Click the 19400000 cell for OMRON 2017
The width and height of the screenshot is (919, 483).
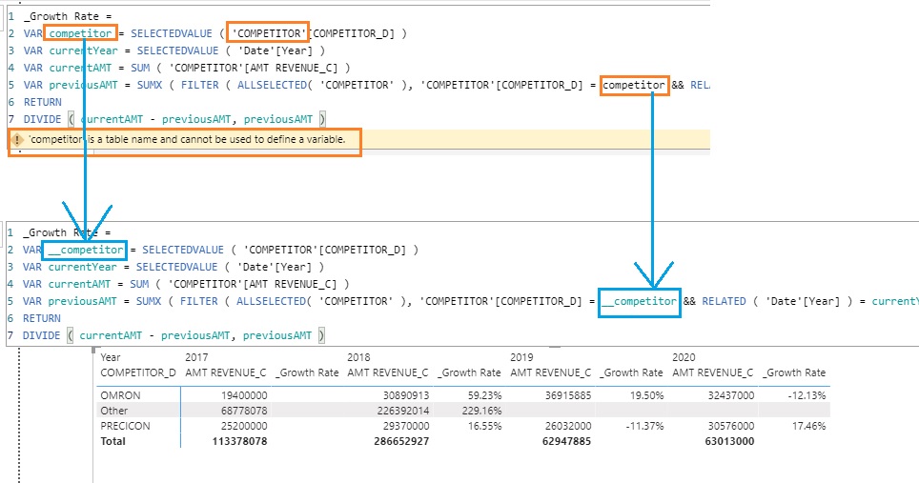click(x=244, y=395)
